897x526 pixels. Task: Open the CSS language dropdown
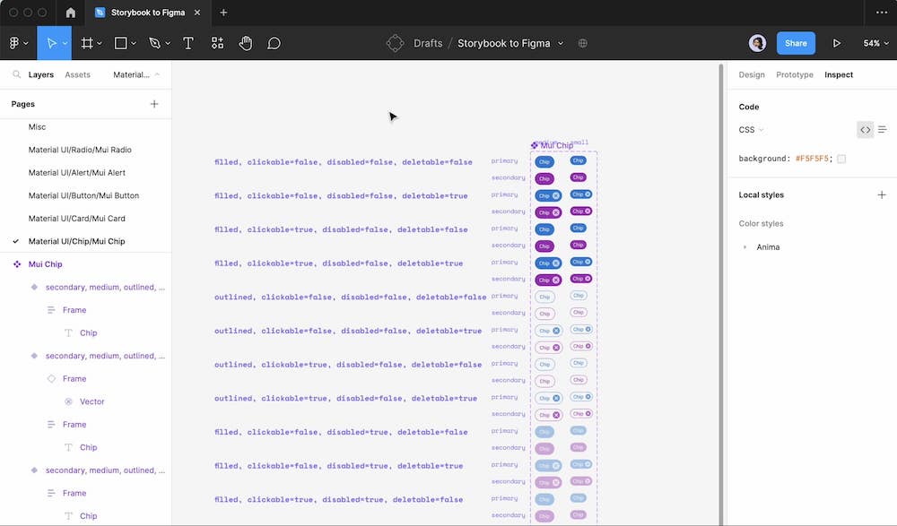[x=751, y=130]
